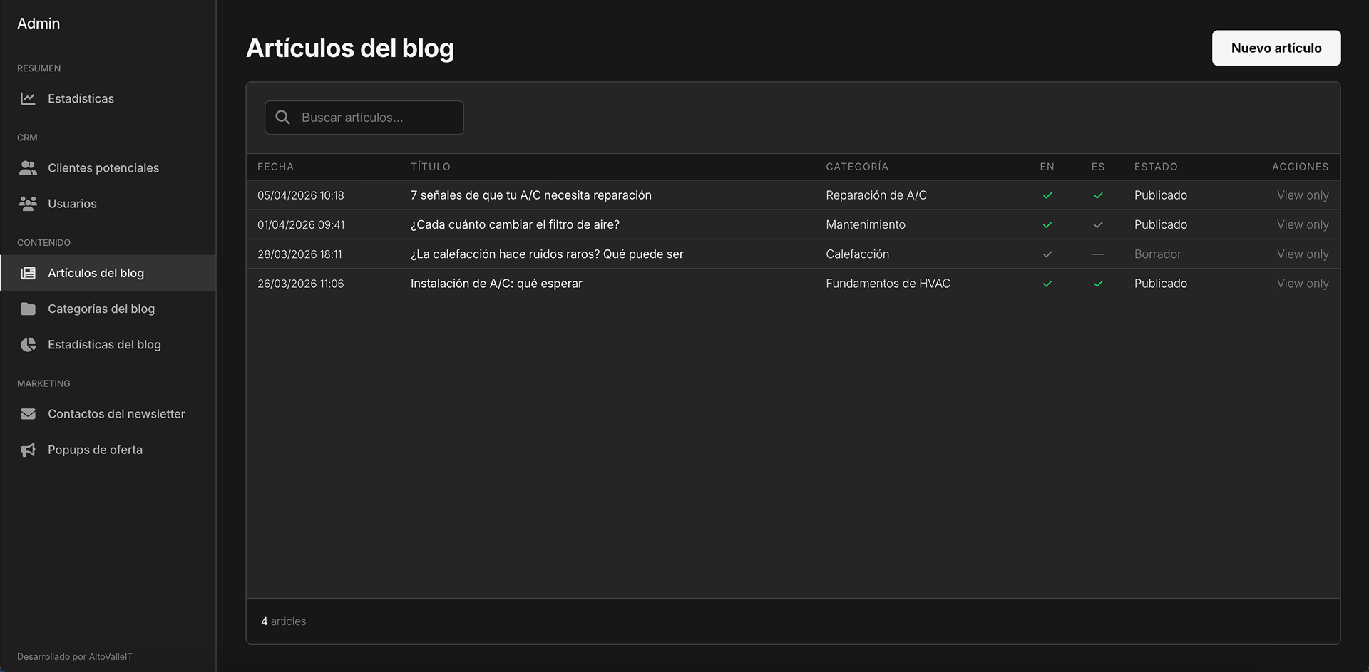Click the Nuevo artículo button
This screenshot has width=1369, height=672.
(1276, 48)
